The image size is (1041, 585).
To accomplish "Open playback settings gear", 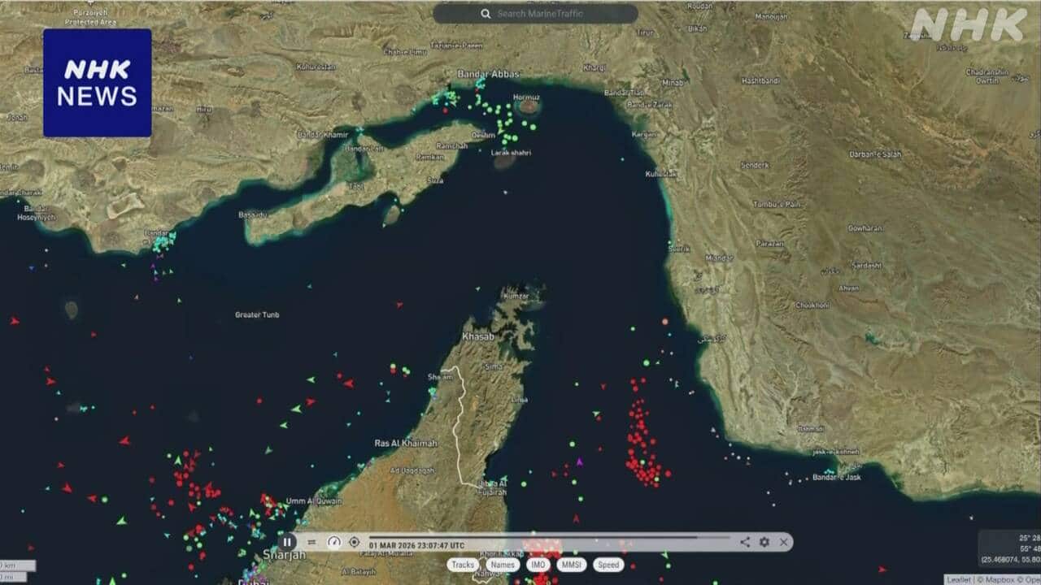I will 764,542.
